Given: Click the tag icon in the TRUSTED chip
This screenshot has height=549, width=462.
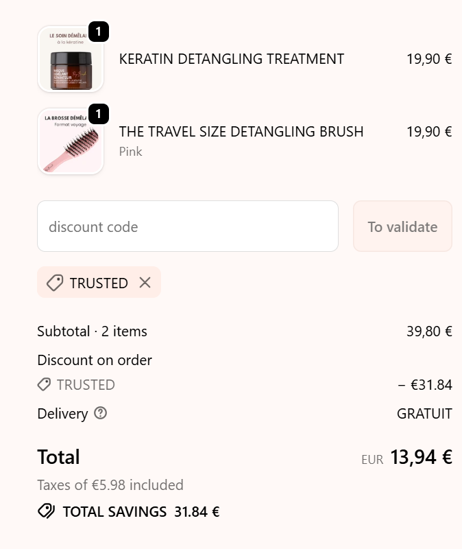Looking at the screenshot, I should click(x=55, y=283).
